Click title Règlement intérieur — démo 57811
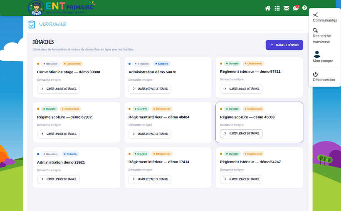Screen dimensions: 341x211 [250, 72]
